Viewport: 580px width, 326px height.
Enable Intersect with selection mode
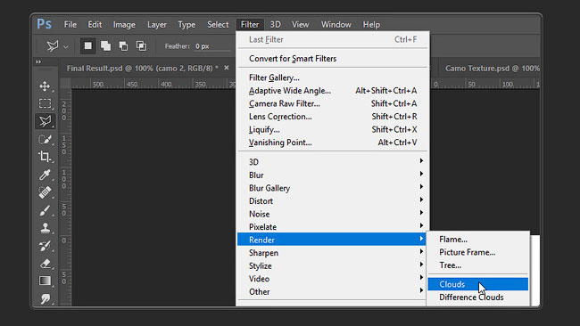(141, 45)
